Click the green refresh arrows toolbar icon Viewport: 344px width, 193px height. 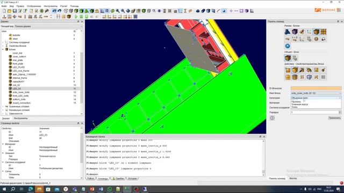point(112,11)
